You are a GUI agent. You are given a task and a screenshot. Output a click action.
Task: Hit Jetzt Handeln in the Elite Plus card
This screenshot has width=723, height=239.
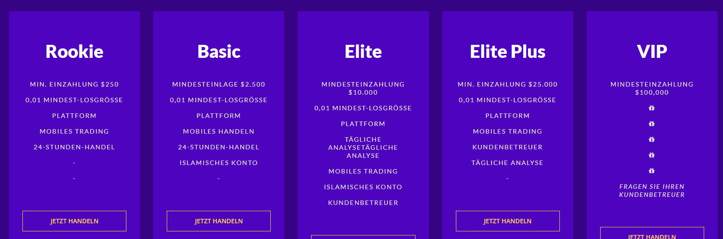[x=507, y=221]
